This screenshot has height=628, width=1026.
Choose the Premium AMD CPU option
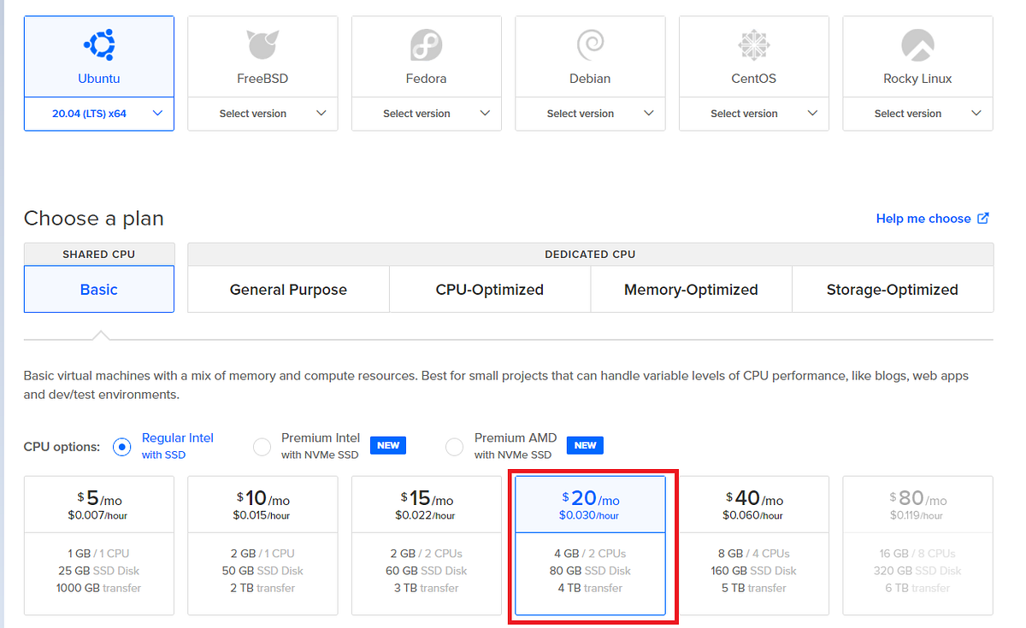click(x=454, y=446)
